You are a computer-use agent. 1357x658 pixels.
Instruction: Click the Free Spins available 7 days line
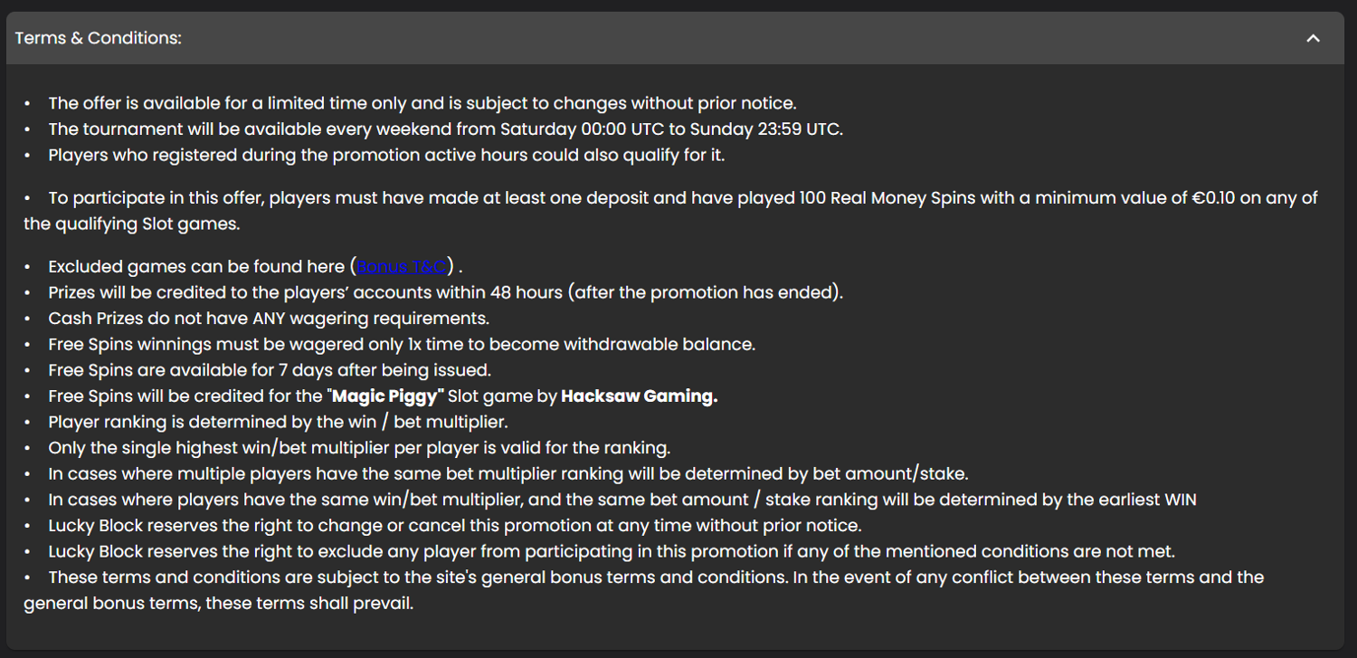coord(270,370)
